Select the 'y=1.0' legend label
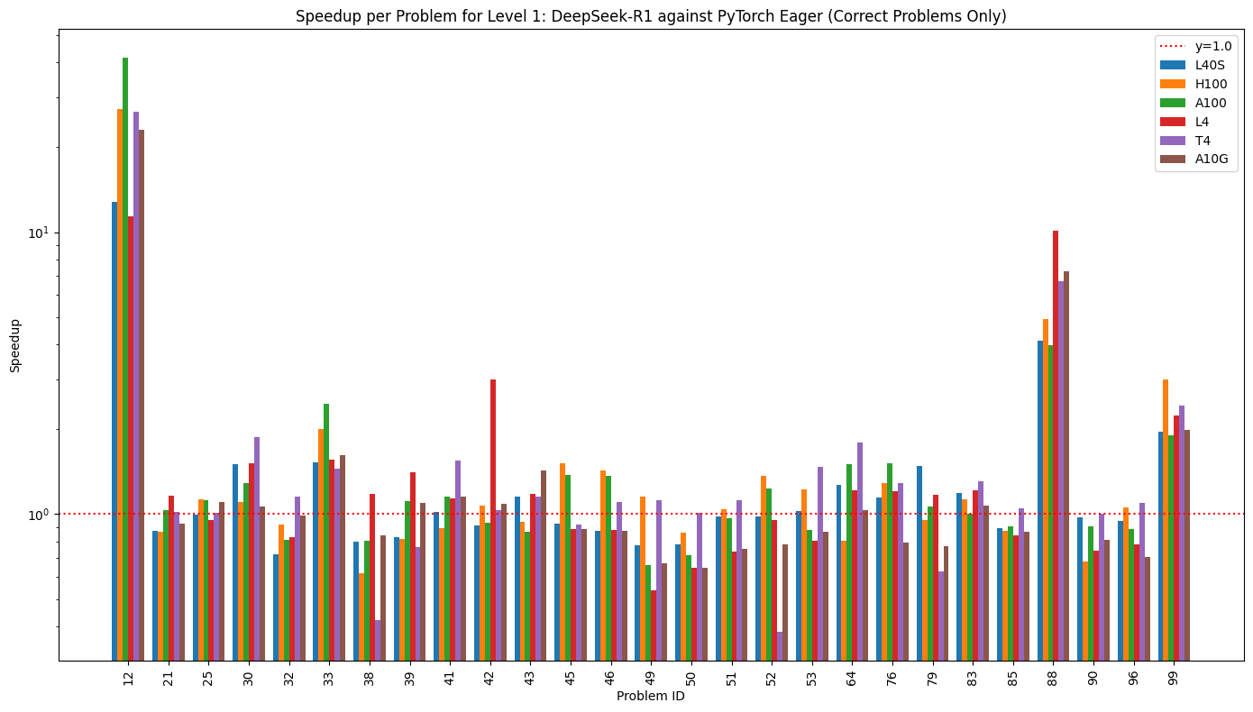Screen dimensions: 1253x712 pos(1213,46)
